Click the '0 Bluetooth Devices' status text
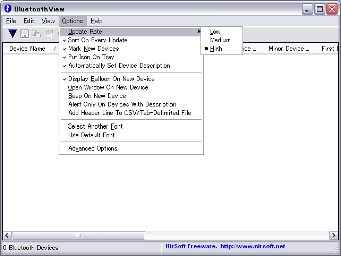This screenshot has width=341, height=256. [x=31, y=248]
